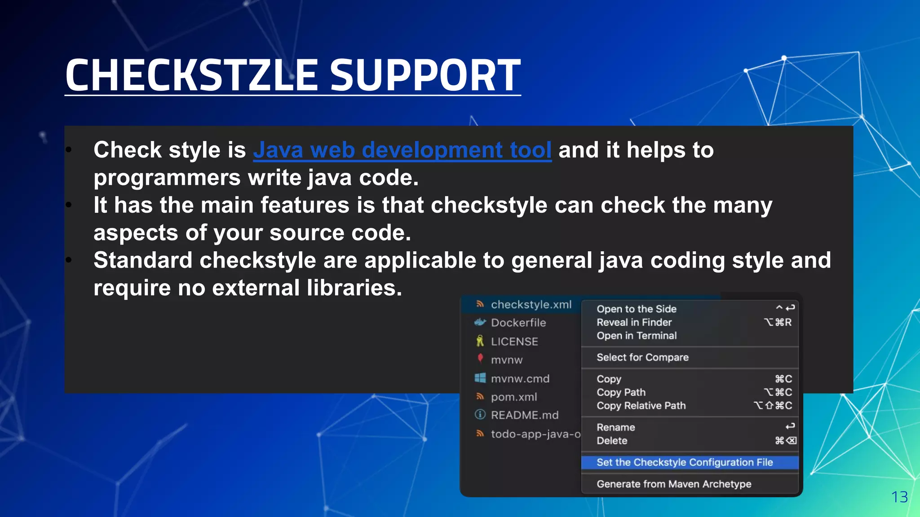
Task: Choose Generate from Maven Archetype
Action: (690, 484)
